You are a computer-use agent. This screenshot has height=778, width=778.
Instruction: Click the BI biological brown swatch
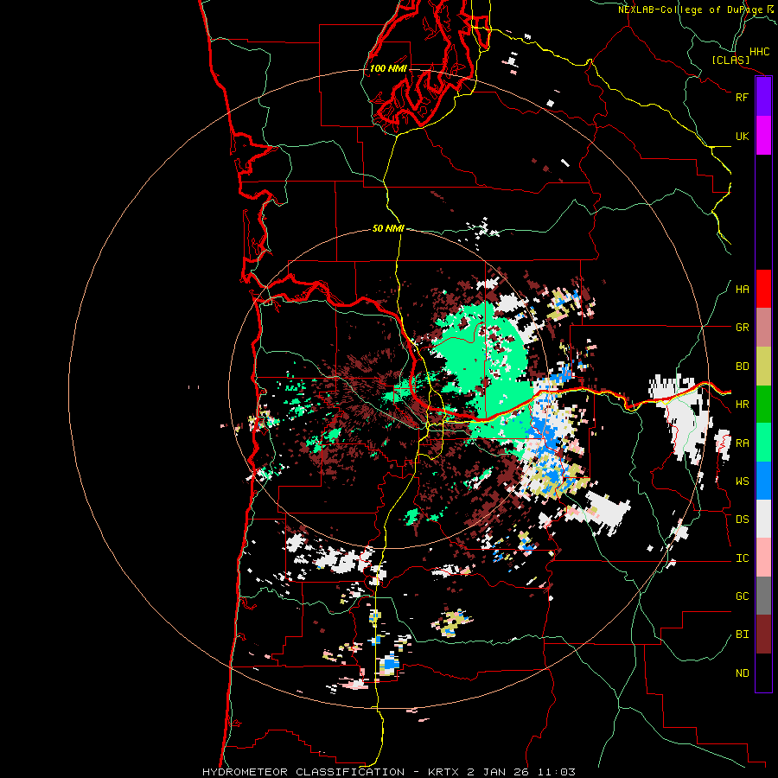point(763,635)
